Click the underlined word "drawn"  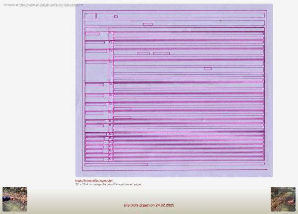click(144, 205)
